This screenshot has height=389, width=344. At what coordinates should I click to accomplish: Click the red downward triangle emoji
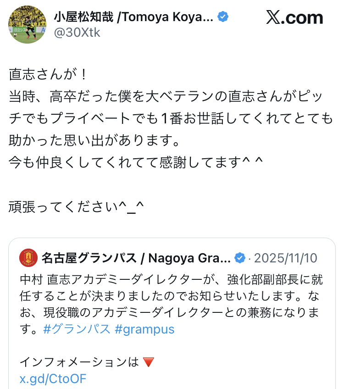tap(148, 362)
